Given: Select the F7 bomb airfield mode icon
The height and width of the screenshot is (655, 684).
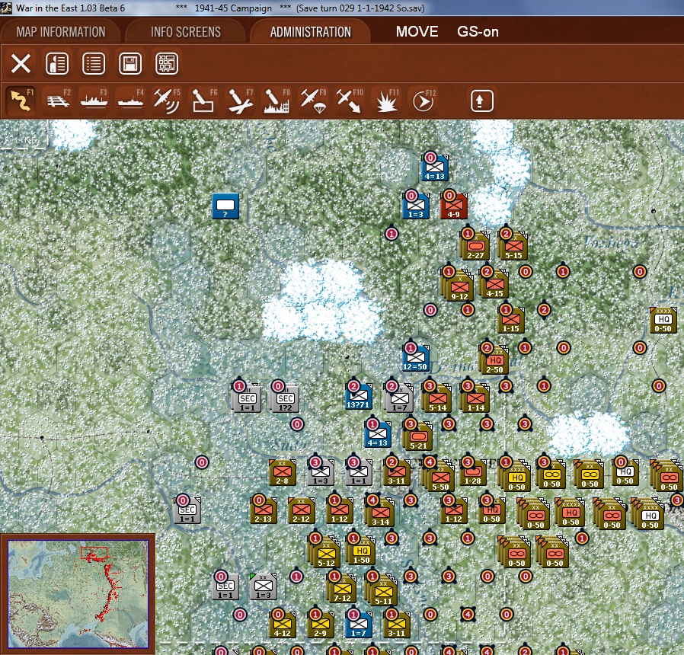Looking at the screenshot, I should coord(240,101).
